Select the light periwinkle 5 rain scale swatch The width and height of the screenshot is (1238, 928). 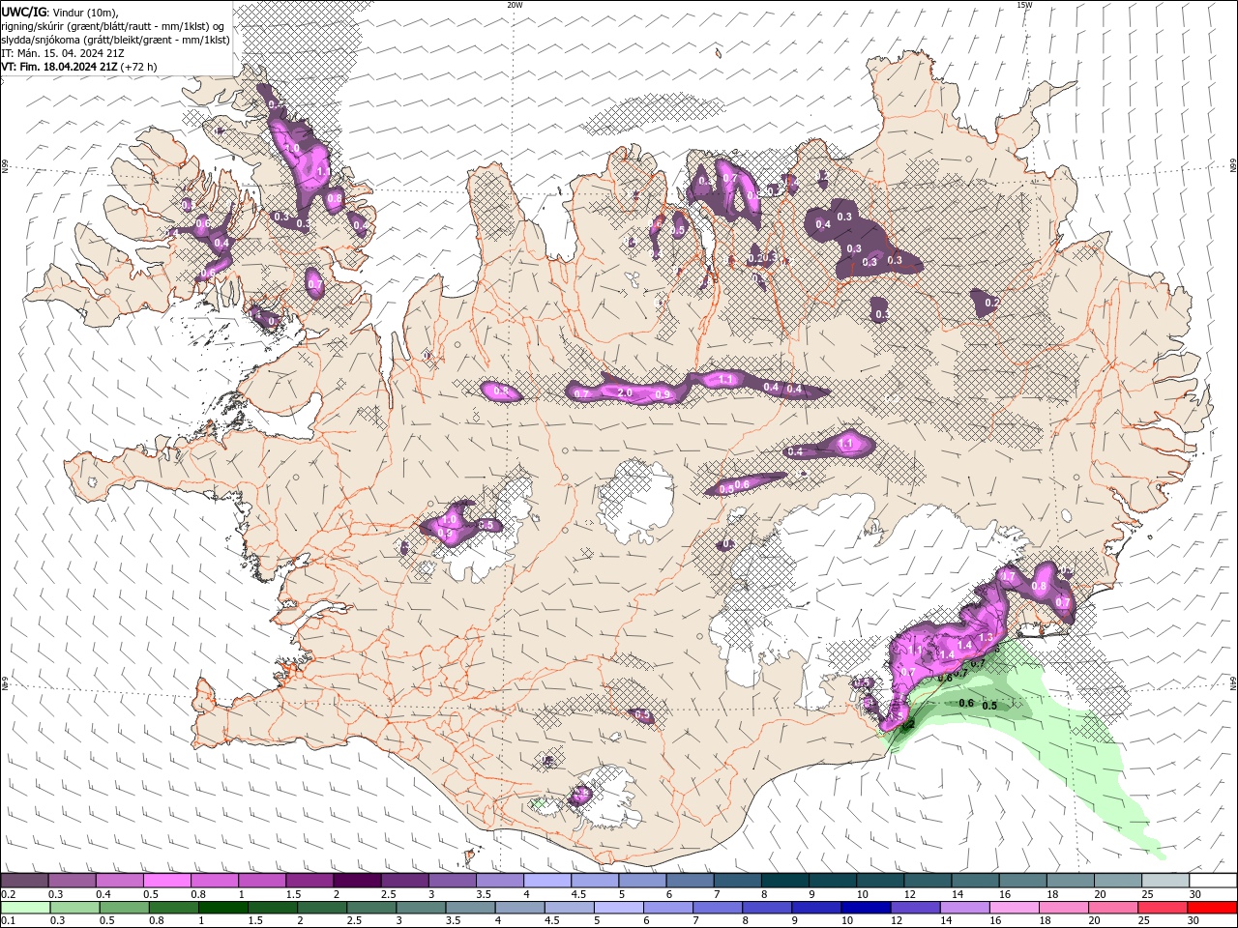[619, 908]
